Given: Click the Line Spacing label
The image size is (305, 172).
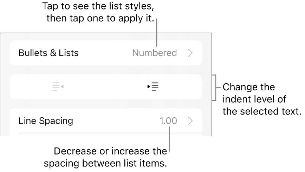Looking at the screenshot, I should pos(46,121).
